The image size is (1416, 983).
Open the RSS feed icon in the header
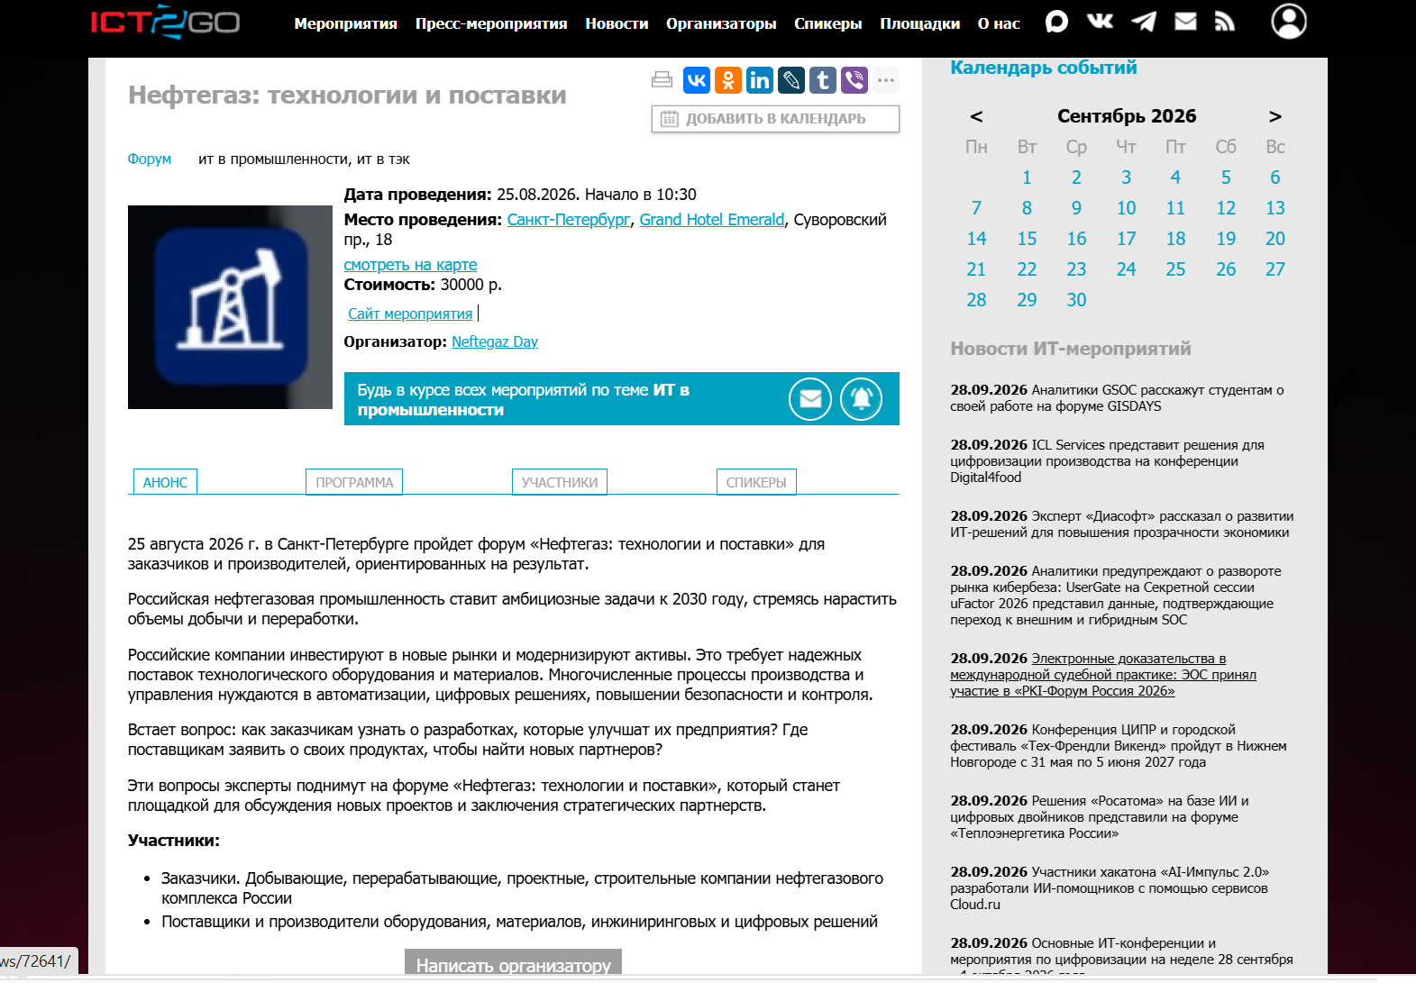click(x=1224, y=22)
